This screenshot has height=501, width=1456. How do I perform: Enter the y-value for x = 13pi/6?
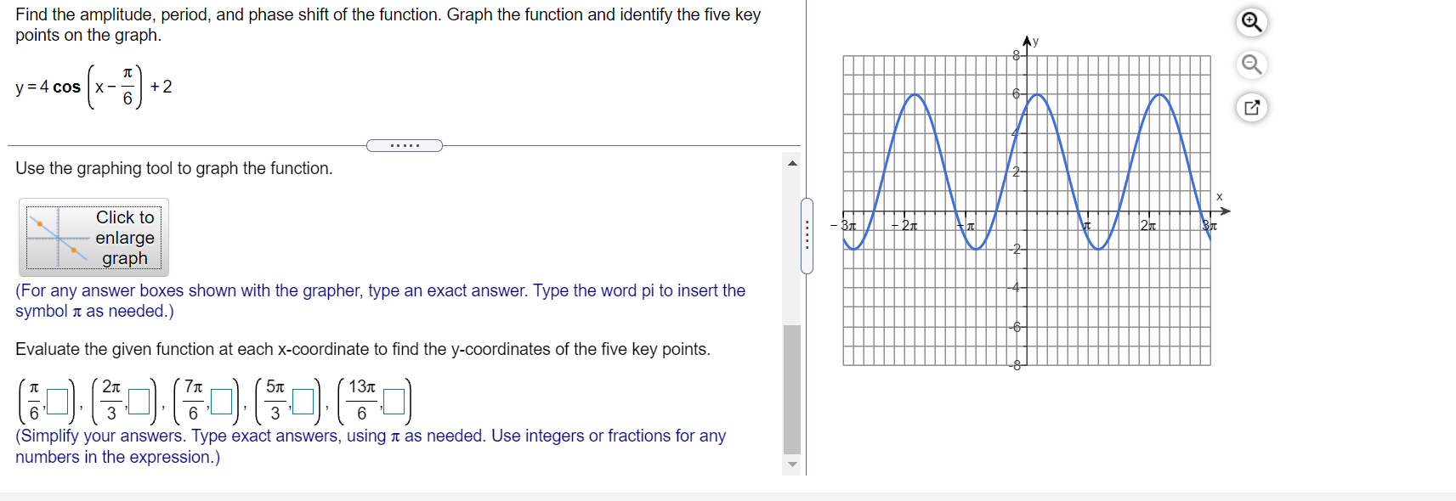[394, 400]
